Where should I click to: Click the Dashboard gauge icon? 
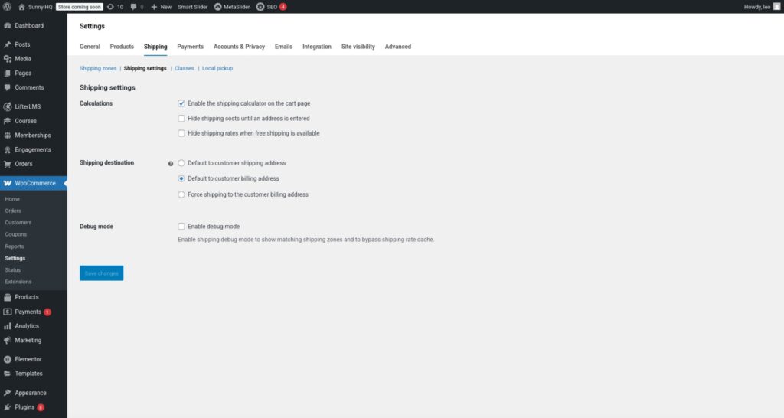pyautogui.click(x=8, y=26)
